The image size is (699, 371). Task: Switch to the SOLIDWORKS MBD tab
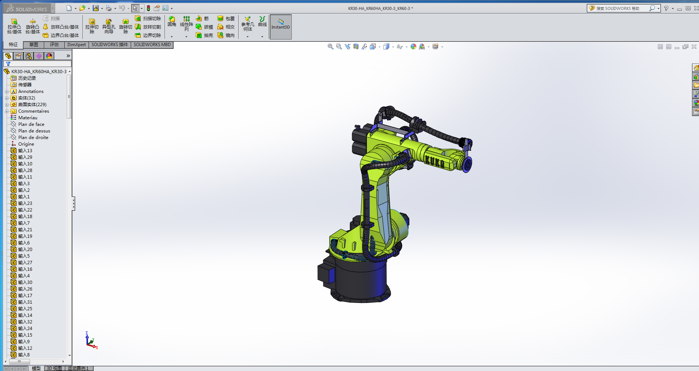pyautogui.click(x=152, y=45)
